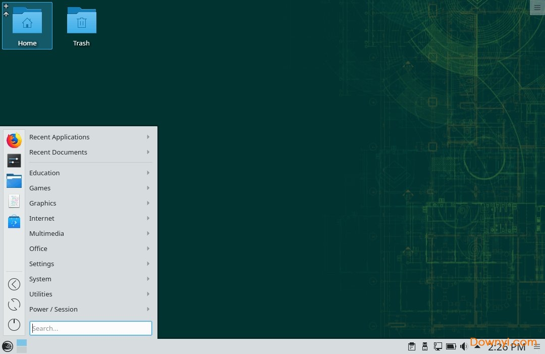Open the network connections tray icon
Screen dimensions: 545x354
(438, 346)
